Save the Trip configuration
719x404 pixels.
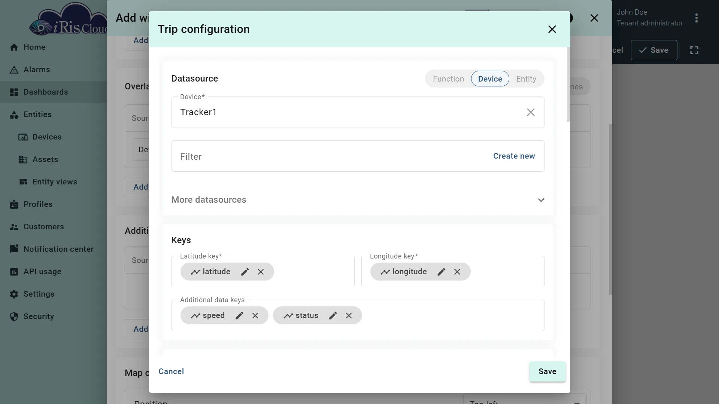(547, 371)
